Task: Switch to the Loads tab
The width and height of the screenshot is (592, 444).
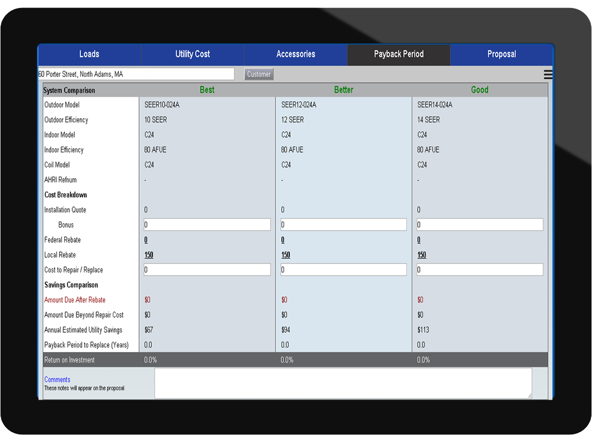Action: [89, 54]
